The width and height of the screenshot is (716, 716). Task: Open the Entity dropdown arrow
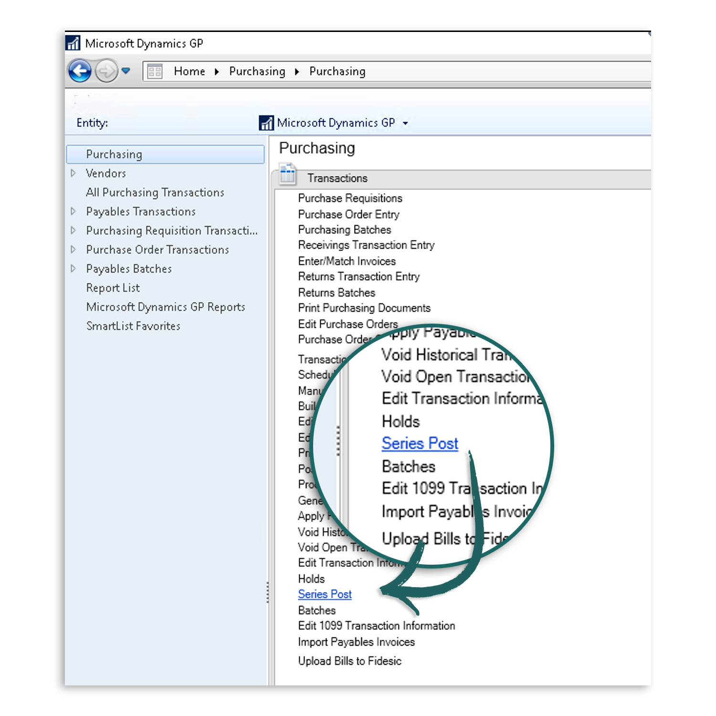(405, 123)
